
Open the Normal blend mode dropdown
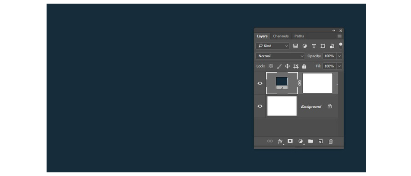280,56
